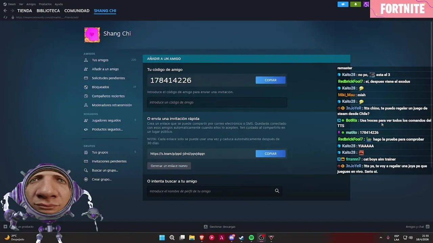Click the magnifier icon beside Buscar un grupo
The height and width of the screenshot is (243, 433).
86,170
